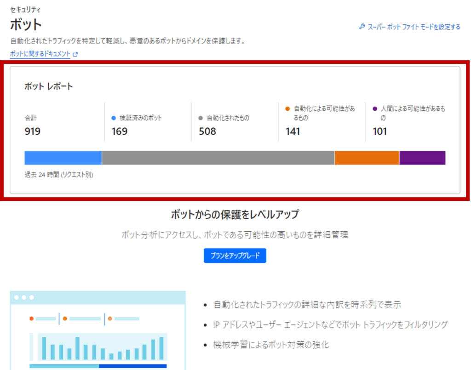Click the verified bots count 169
Image resolution: width=471 pixels, height=370 pixels.
[120, 131]
